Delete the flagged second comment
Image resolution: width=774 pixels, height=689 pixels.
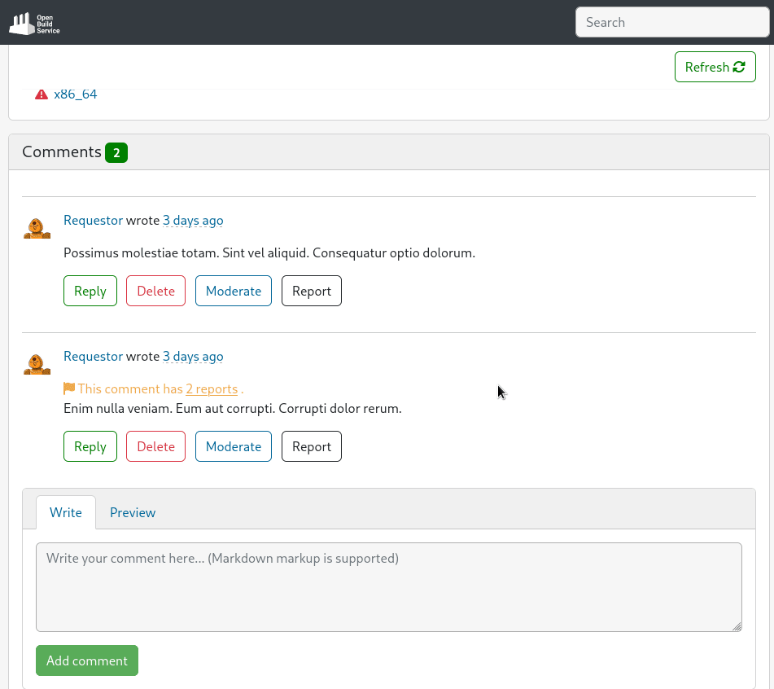click(x=155, y=446)
